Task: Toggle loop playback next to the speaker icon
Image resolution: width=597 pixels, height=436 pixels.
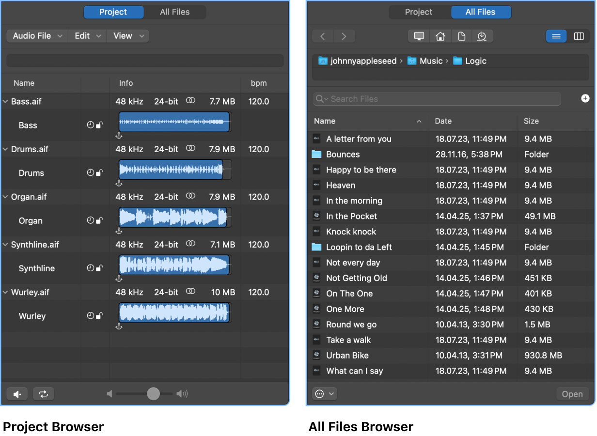Action: [43, 394]
